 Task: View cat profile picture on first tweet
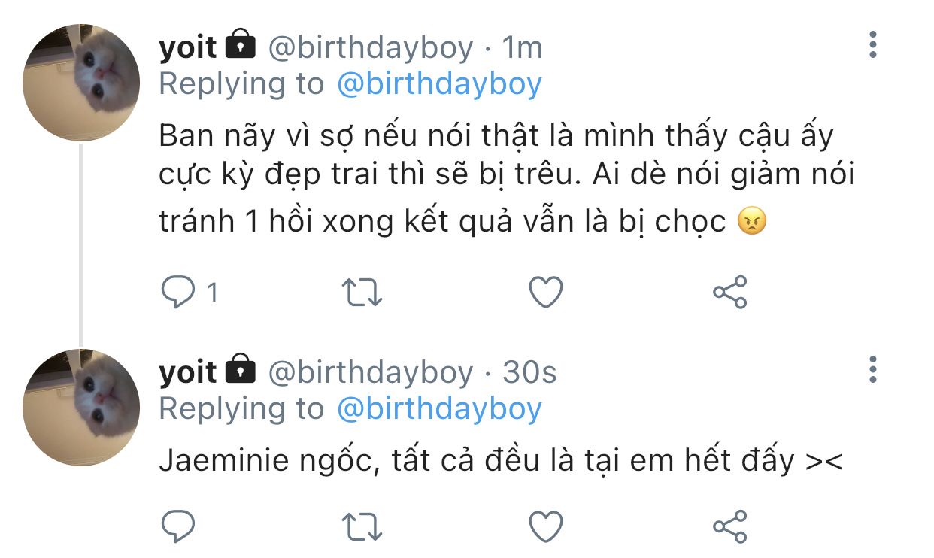pyautogui.click(x=81, y=83)
